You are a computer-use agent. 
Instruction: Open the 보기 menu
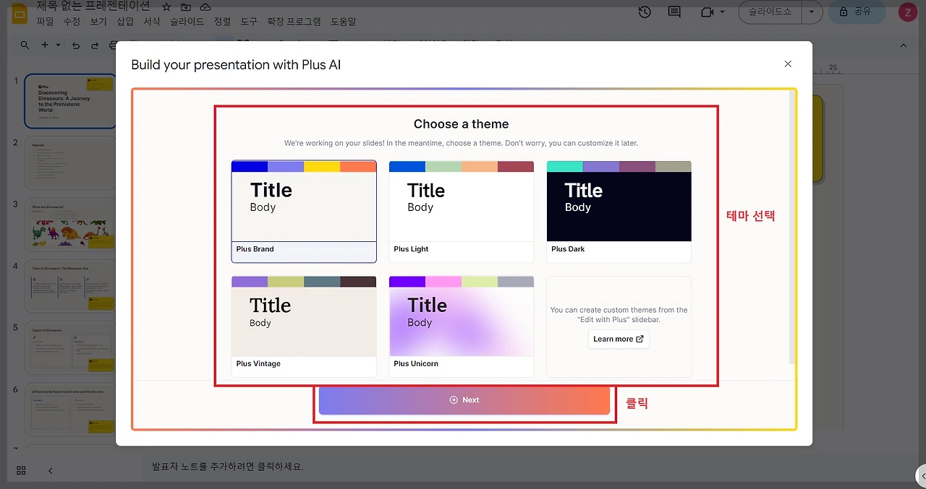point(98,22)
